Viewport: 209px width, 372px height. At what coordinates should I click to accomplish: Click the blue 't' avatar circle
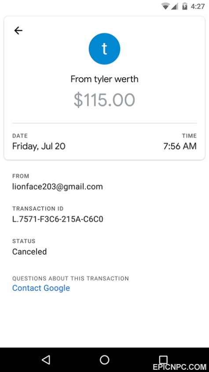pos(104,48)
